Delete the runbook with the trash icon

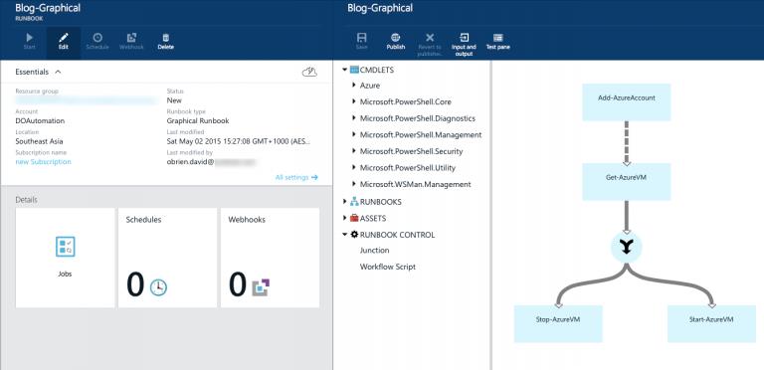[166, 42]
